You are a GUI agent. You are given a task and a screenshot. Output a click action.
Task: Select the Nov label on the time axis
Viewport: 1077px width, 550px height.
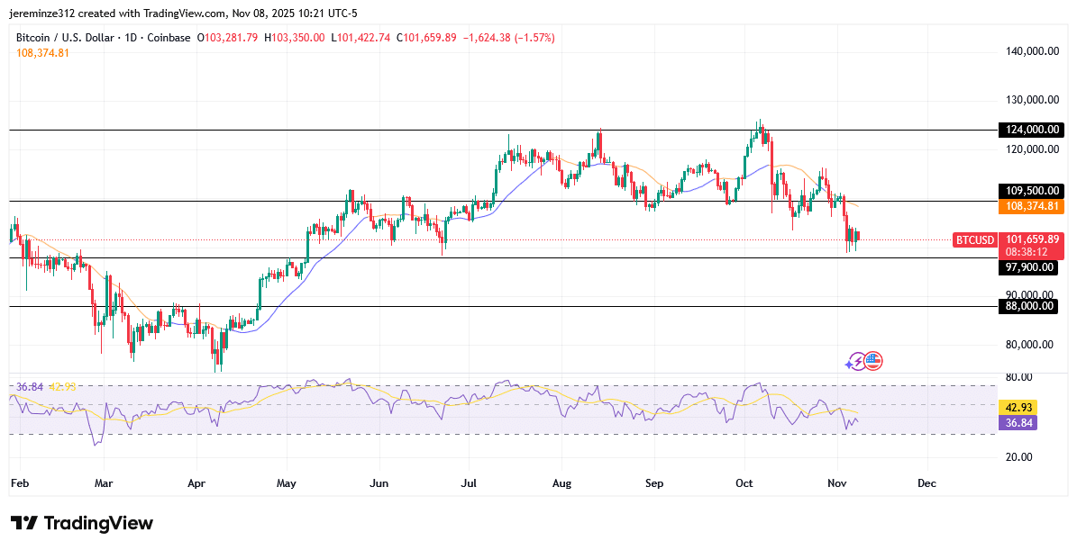pos(836,483)
